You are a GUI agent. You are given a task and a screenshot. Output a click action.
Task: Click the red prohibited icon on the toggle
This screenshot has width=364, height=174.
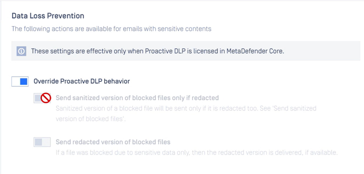click(46, 98)
